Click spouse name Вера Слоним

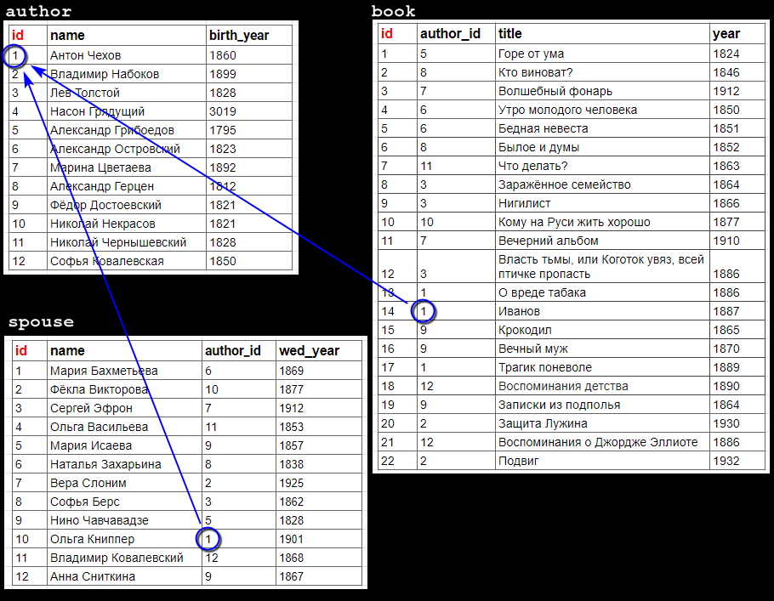point(88,483)
